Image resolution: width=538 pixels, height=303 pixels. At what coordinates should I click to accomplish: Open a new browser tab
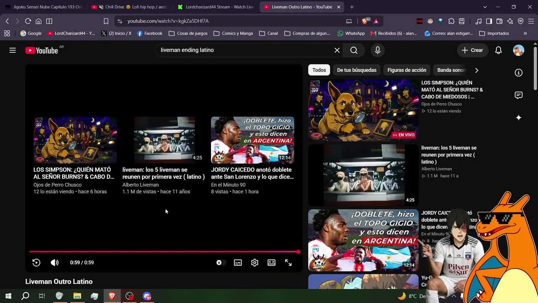click(352, 7)
